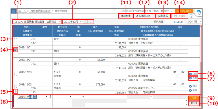This screenshot has height=109, width=218.
Task: Open help via question mark icon
Action: tap(191, 16)
